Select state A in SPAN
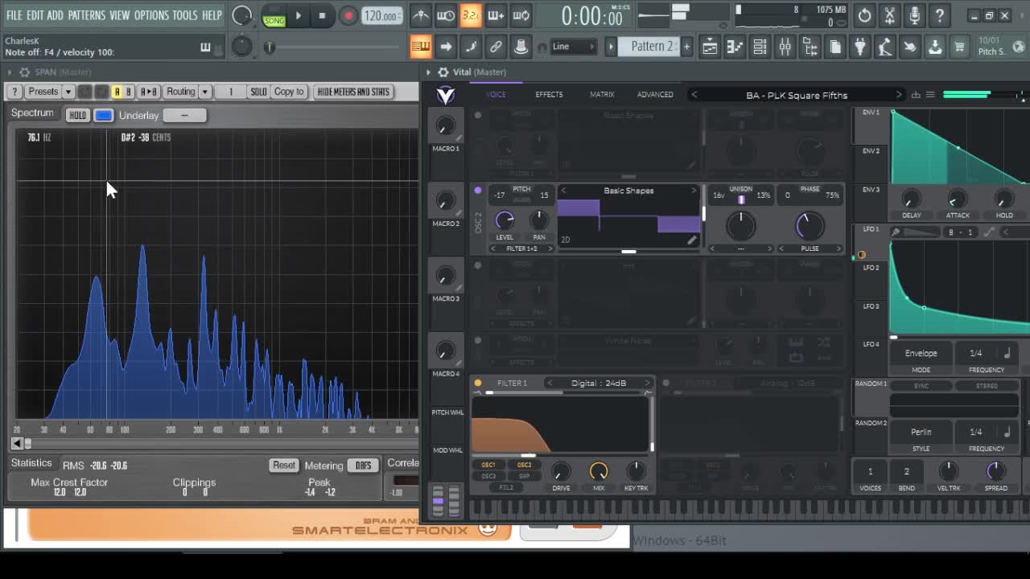The image size is (1030, 579). pos(117,92)
